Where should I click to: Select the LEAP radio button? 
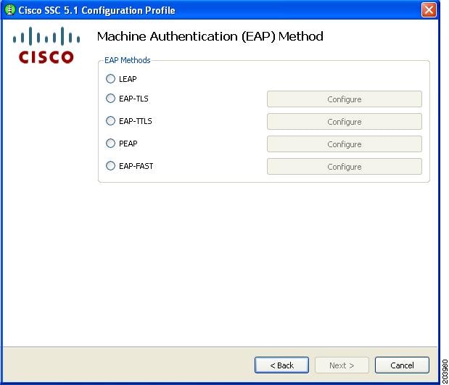tap(110, 79)
